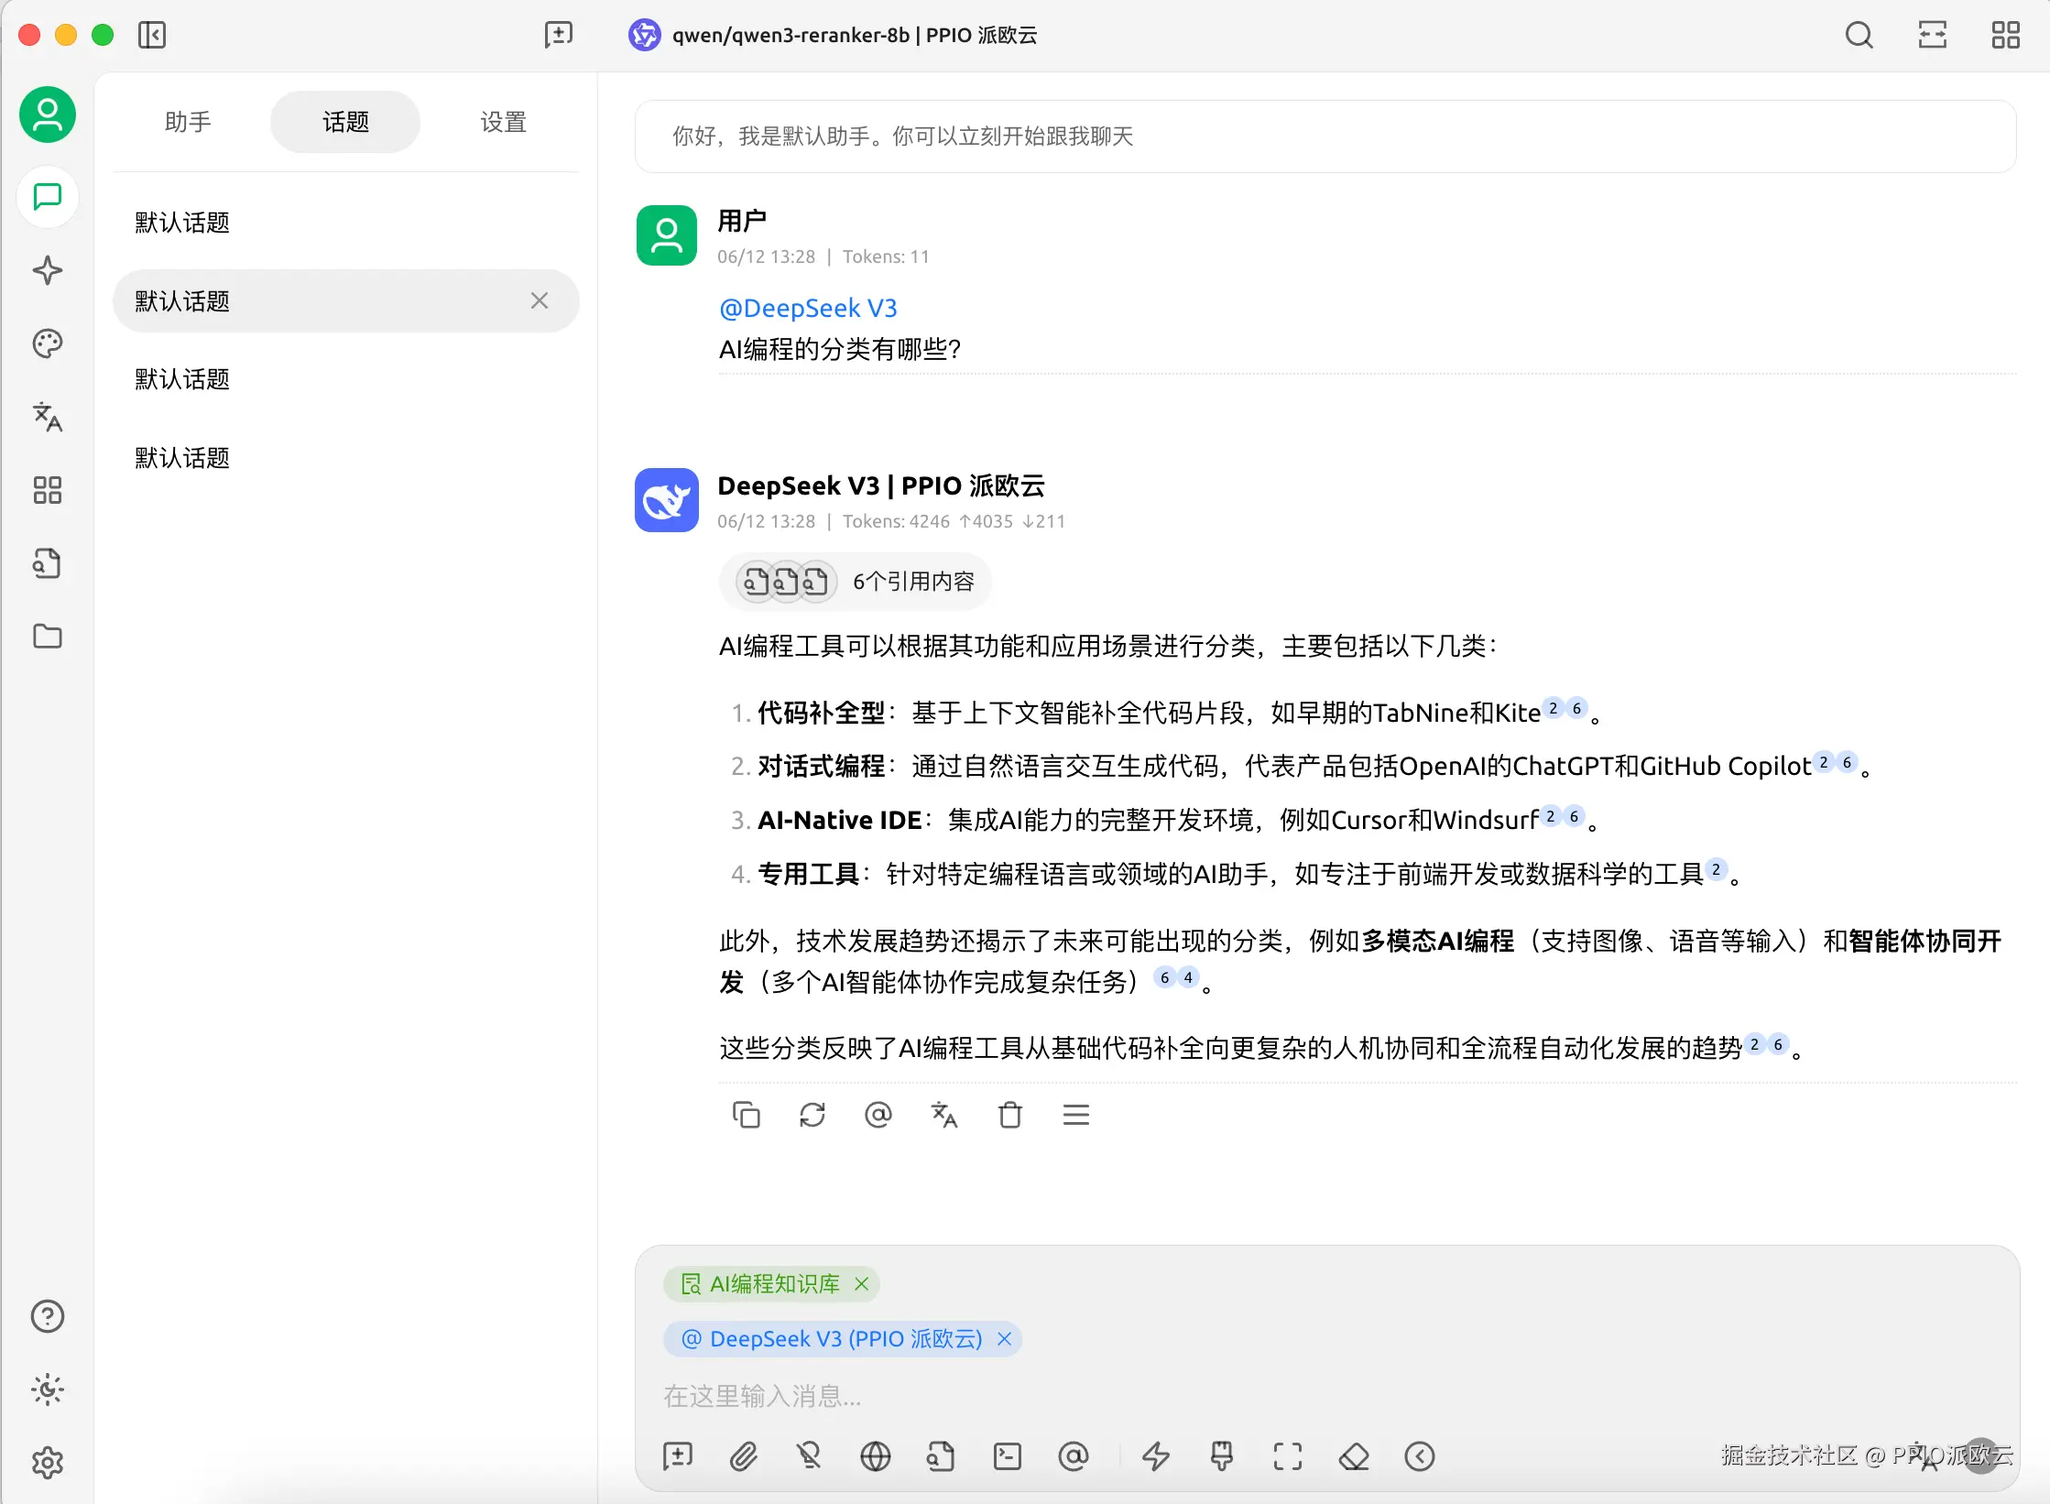Switch to the 设置 tab
The width and height of the screenshot is (2050, 1504).
503,122
